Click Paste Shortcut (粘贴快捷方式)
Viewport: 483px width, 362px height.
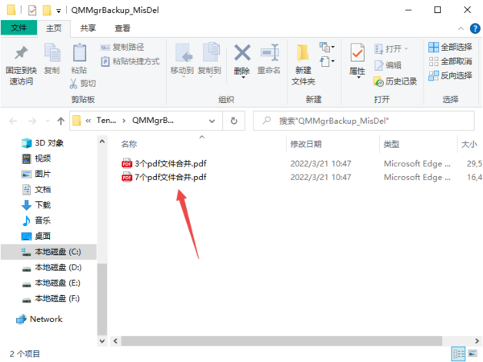click(x=130, y=61)
